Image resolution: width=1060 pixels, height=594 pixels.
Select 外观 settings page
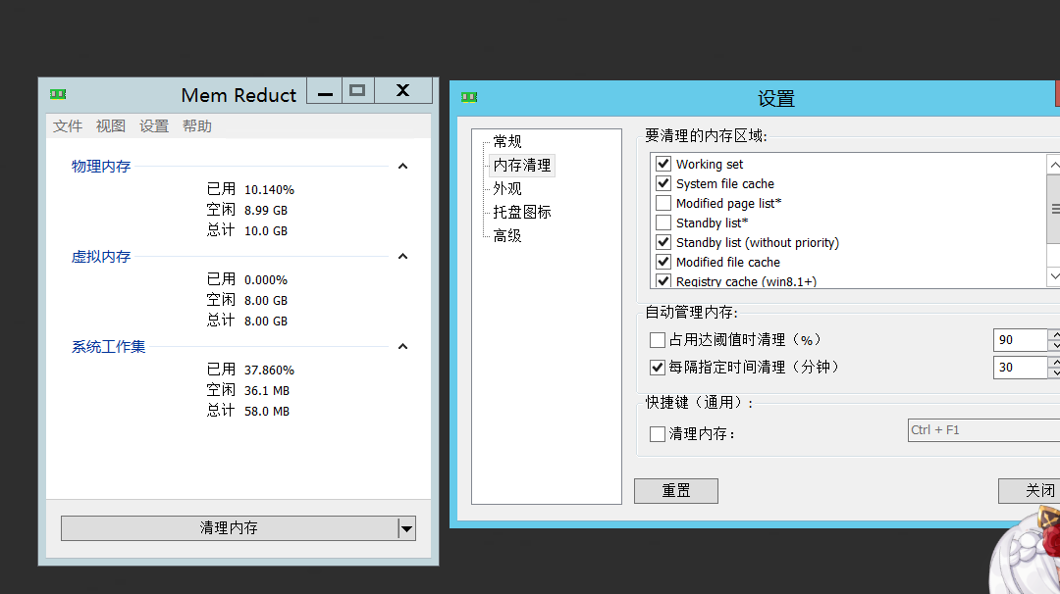click(x=507, y=189)
